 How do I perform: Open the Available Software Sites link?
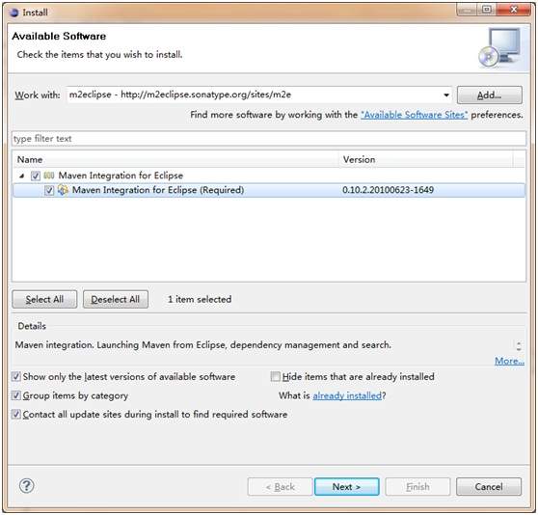(415, 115)
